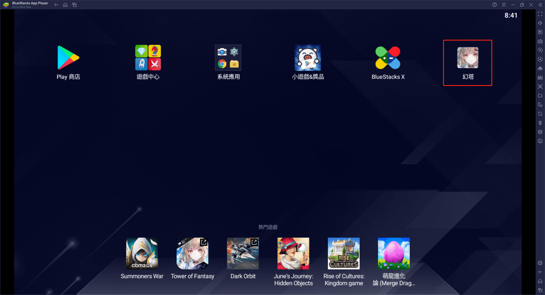The width and height of the screenshot is (545, 295).
Task: Click the 8:41 clock display
Action: (511, 15)
